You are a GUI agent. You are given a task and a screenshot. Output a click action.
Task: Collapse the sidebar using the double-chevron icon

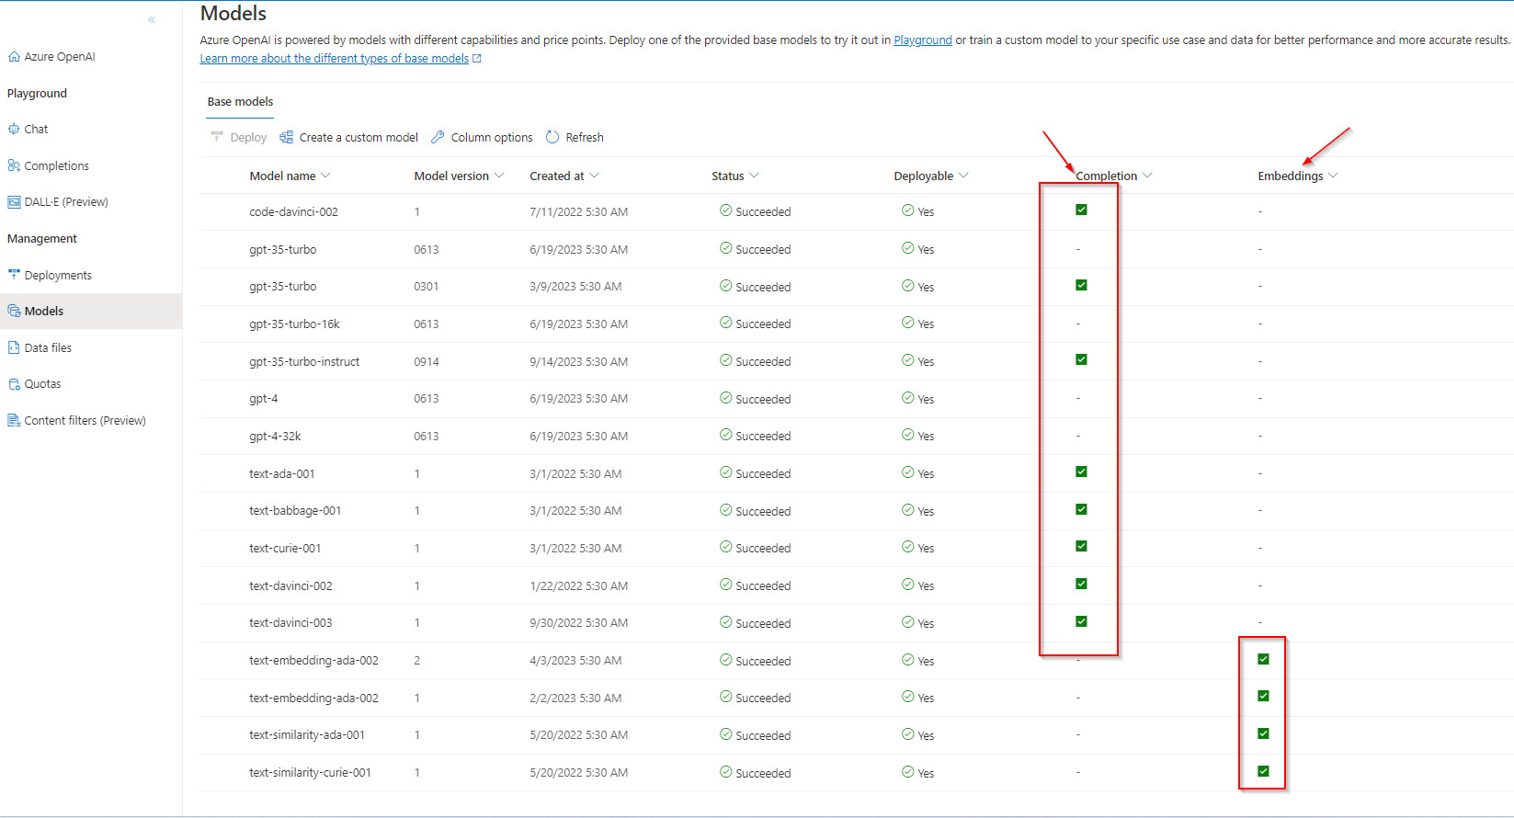[152, 19]
